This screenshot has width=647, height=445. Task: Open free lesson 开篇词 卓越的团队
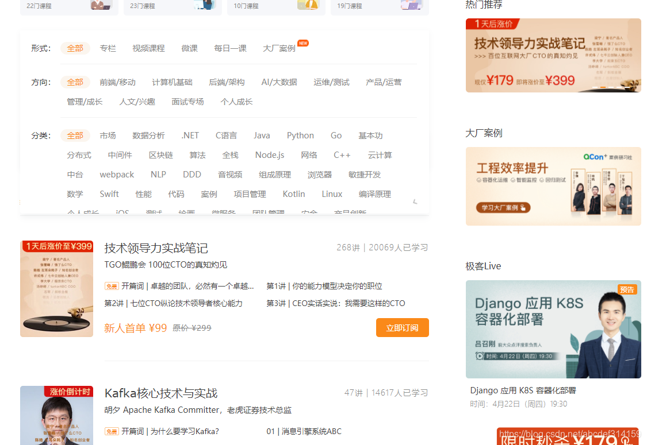tap(179, 286)
